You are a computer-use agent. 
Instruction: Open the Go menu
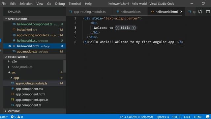(49, 4)
